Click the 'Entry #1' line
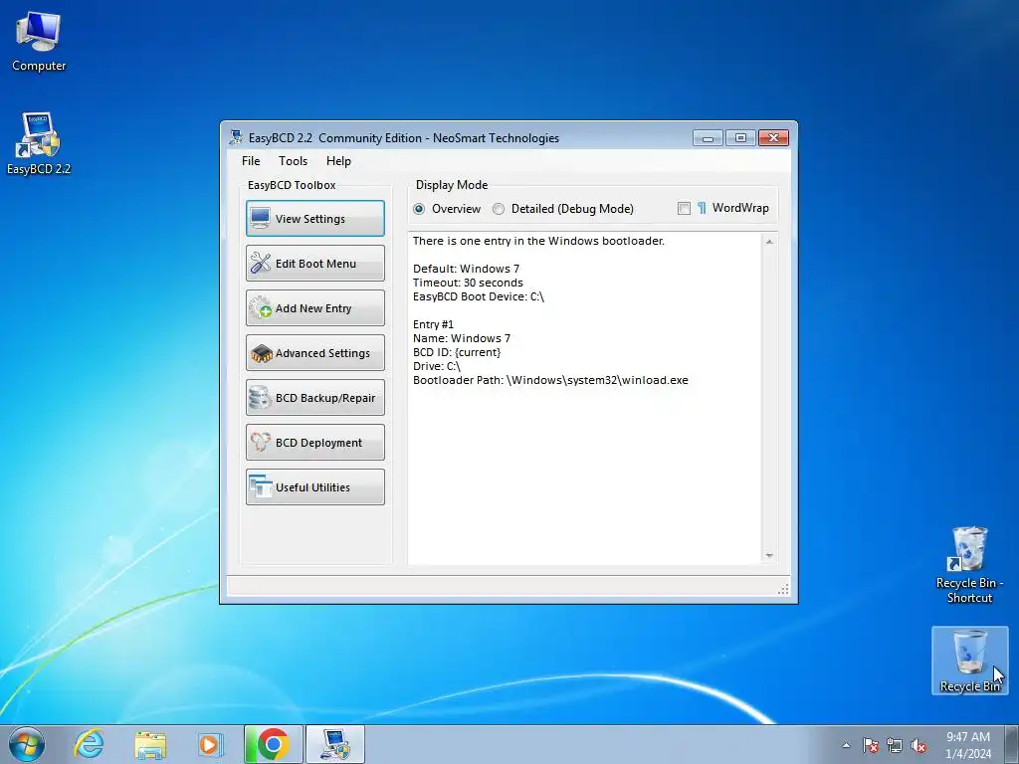 434,324
